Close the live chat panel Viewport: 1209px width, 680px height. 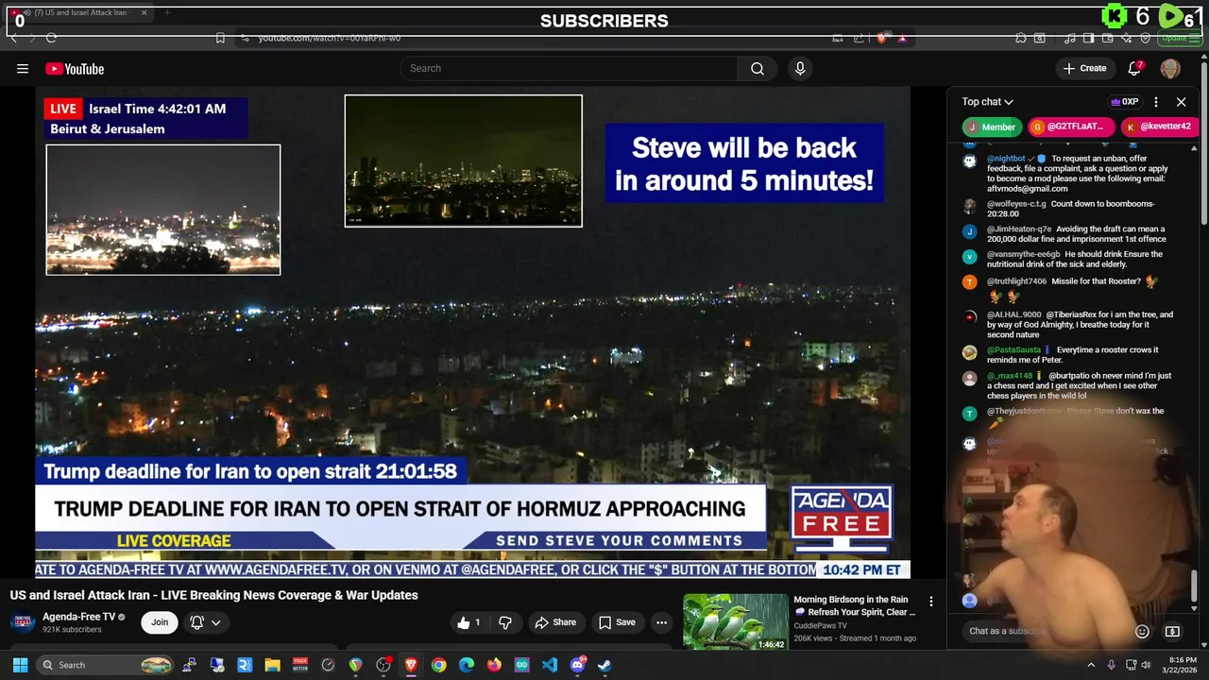coord(1181,102)
